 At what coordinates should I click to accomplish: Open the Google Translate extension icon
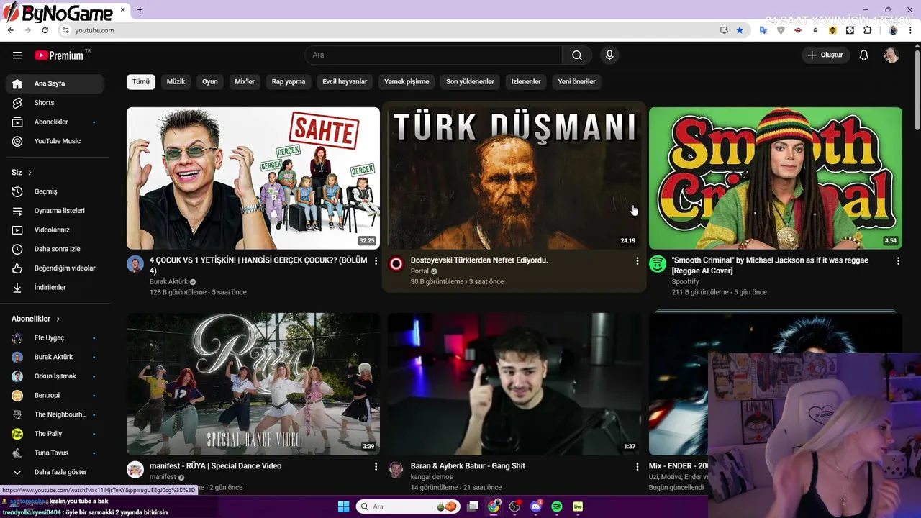763,30
